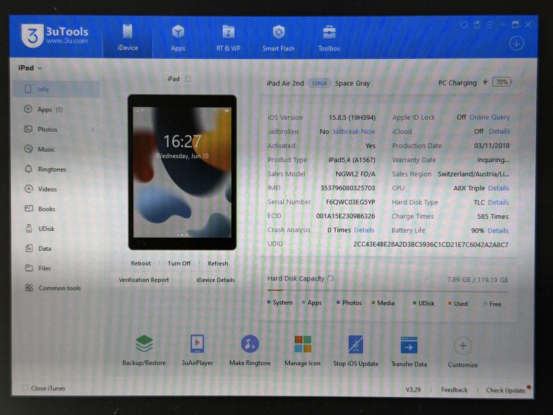Click the Used legend color square

[x=450, y=304]
